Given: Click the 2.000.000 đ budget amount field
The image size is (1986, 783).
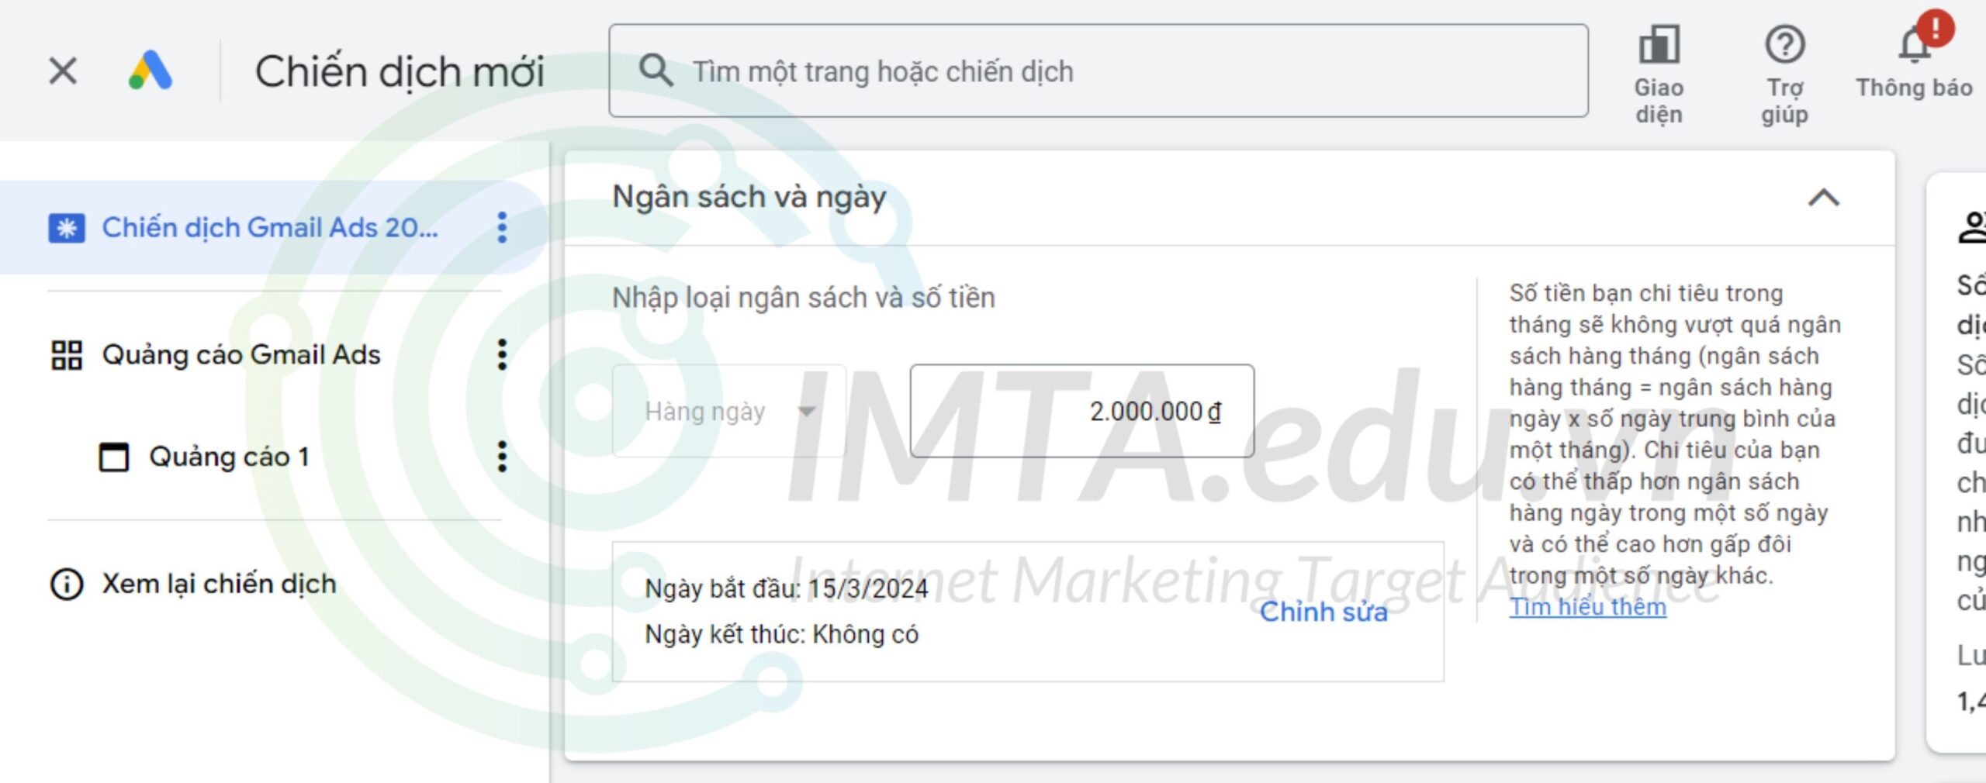Looking at the screenshot, I should coord(1082,411).
